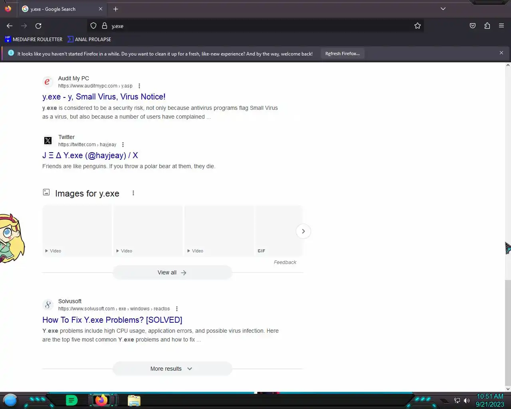Open the third Video image thumbnail
This screenshot has height=409, width=511.
click(219, 230)
